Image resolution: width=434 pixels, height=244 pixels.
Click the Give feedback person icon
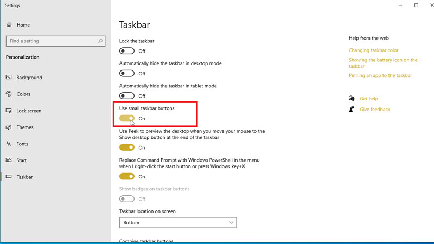(x=352, y=110)
